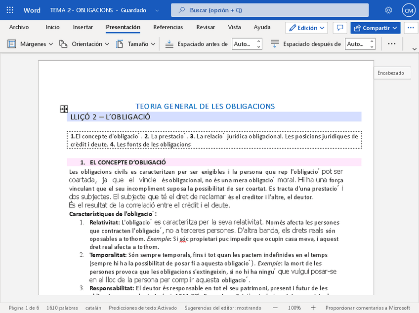The height and width of the screenshot is (313, 419).
Task: Open the app launcher grid icon
Action: click(x=10, y=10)
